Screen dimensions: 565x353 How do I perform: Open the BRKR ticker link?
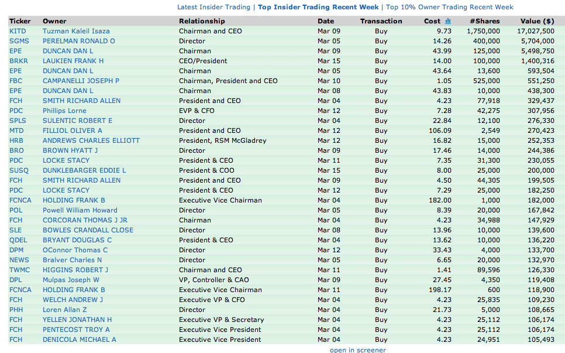point(19,61)
